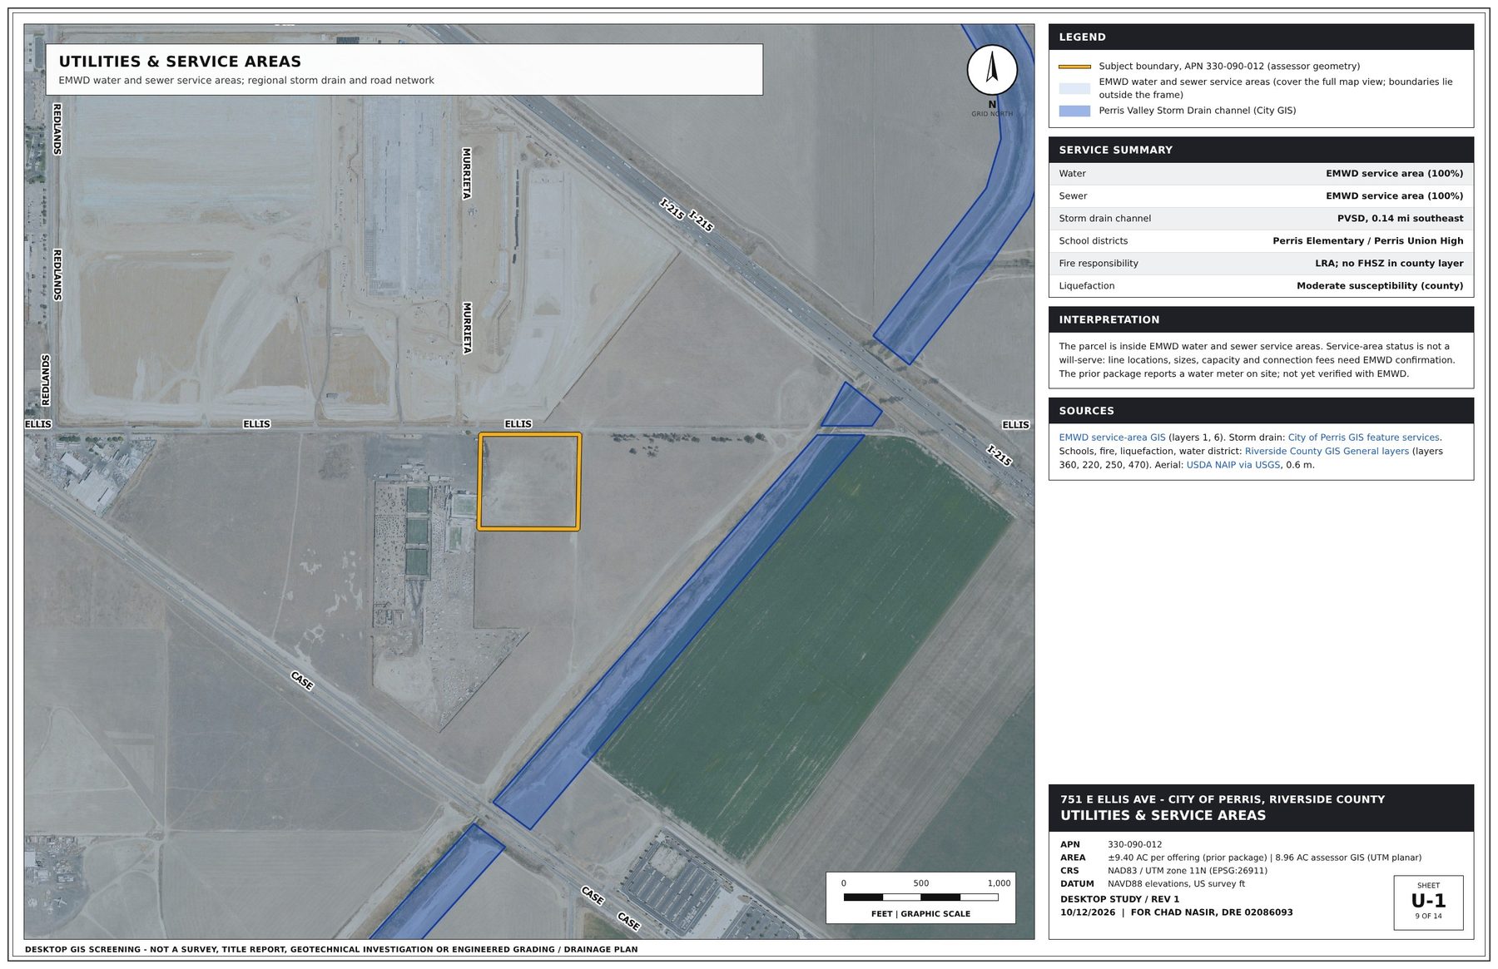Select the INTERPRETATION header
1498x969 pixels.
(1260, 319)
